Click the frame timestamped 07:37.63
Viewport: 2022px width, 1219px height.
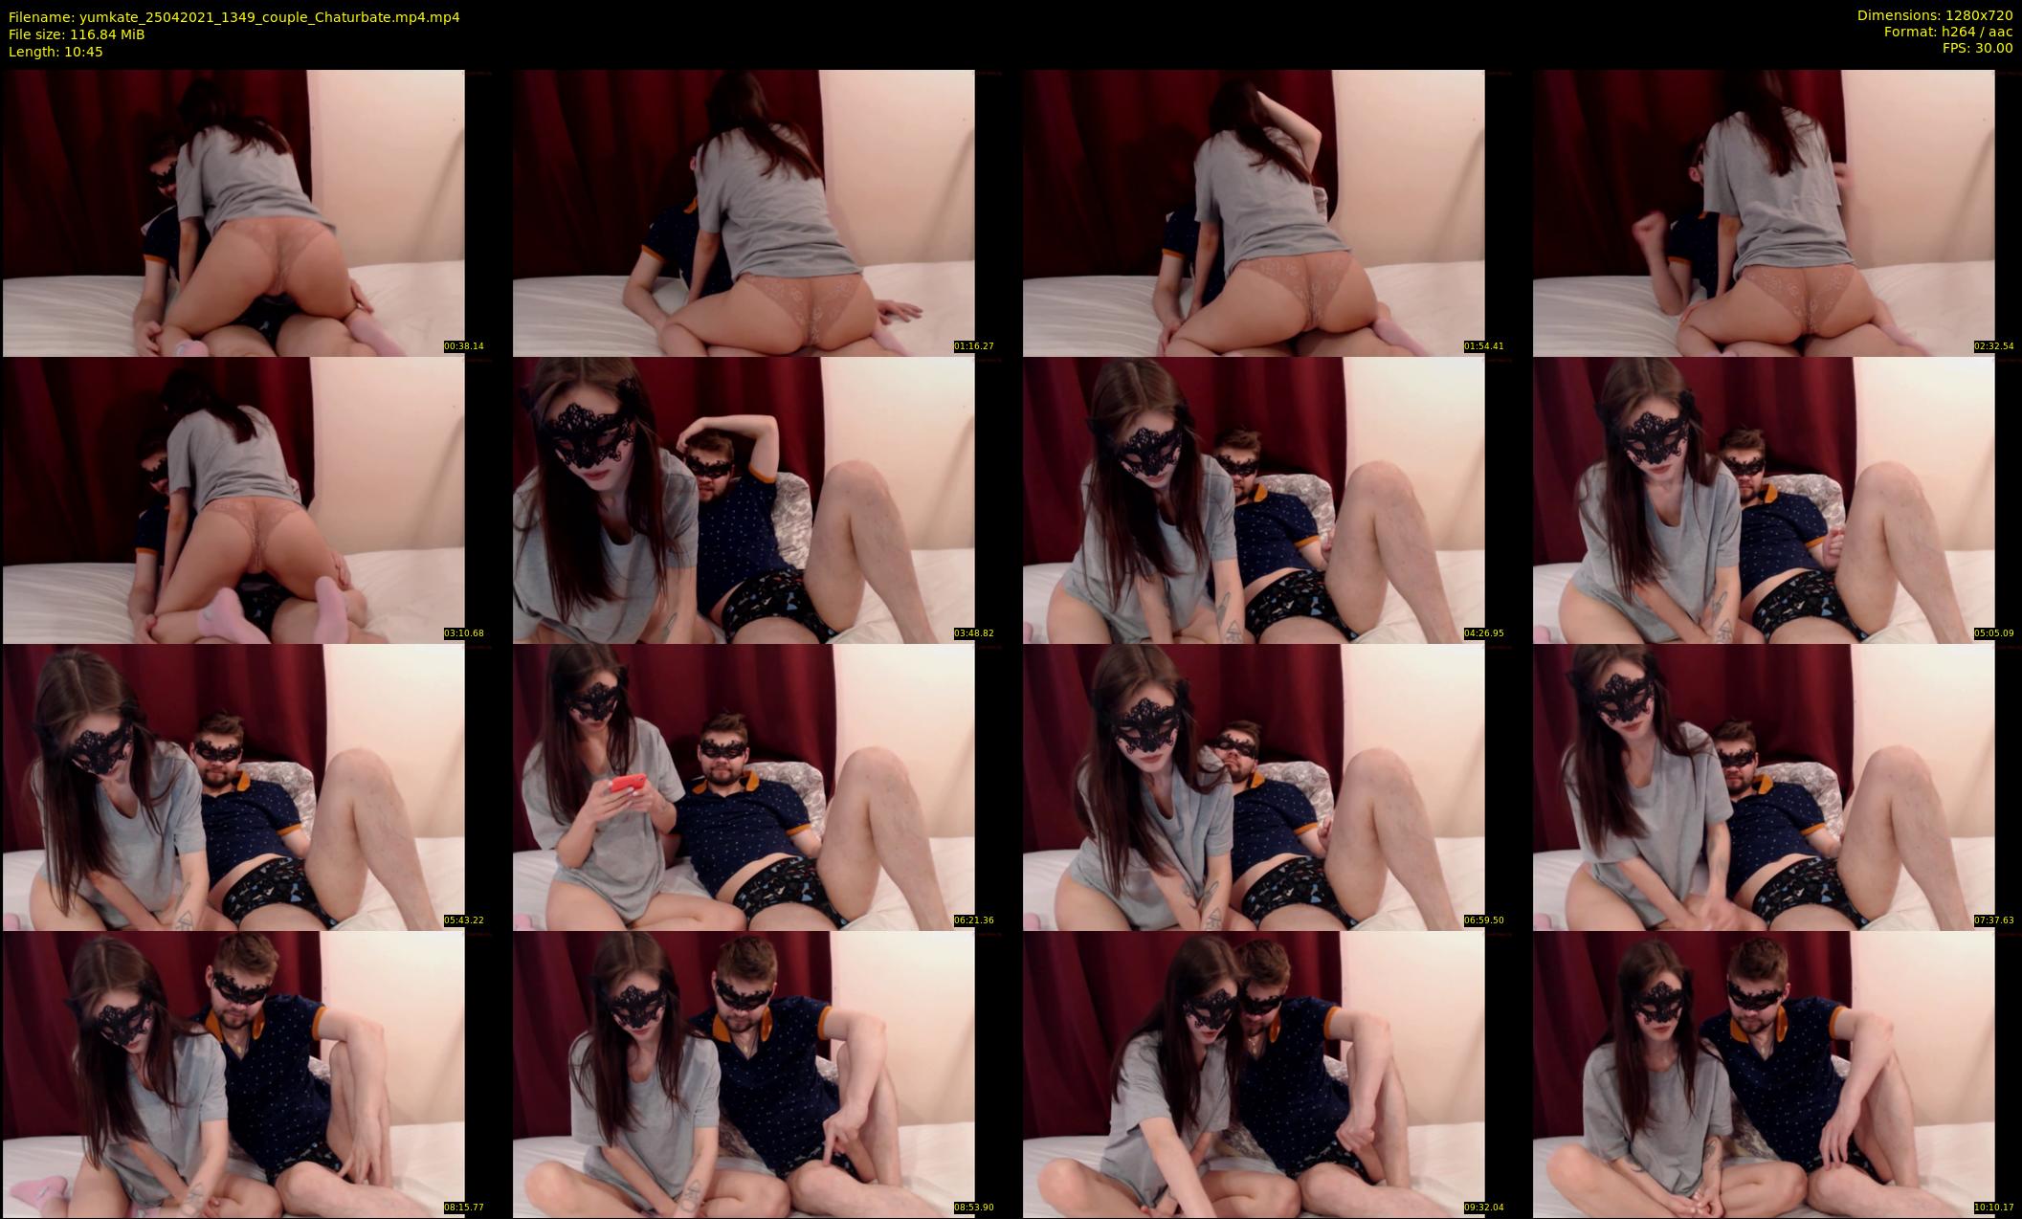1764,787
